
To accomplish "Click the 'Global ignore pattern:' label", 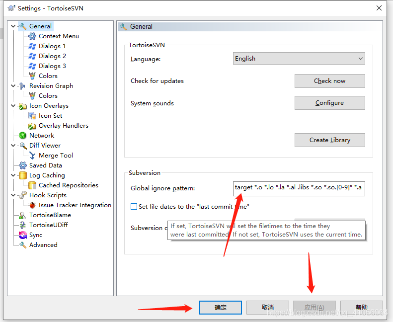I will coord(162,188).
